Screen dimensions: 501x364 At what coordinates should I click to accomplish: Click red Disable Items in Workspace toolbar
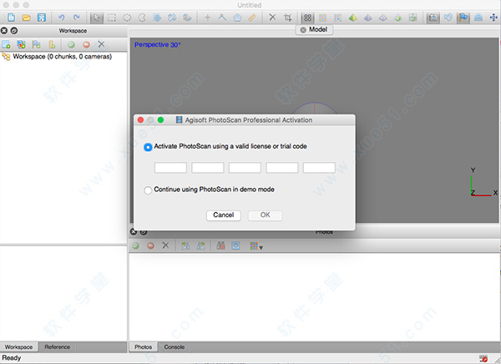point(86,44)
